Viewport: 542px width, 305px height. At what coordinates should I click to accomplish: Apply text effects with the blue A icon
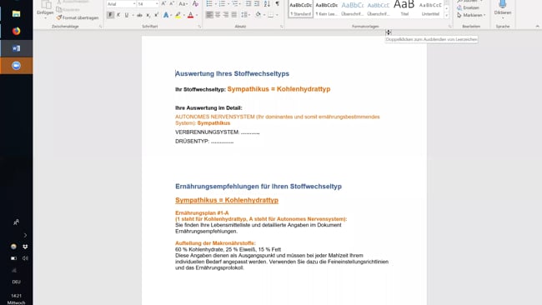pos(166,15)
